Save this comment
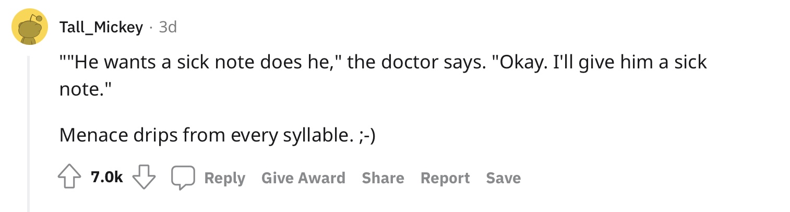Image resolution: width=790 pixels, height=212 pixels. pos(503,178)
